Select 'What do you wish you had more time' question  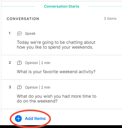tap(56, 99)
